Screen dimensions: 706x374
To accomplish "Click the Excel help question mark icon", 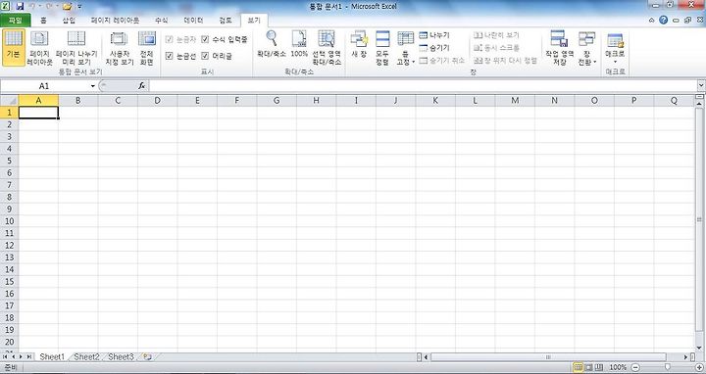I will point(663,20).
